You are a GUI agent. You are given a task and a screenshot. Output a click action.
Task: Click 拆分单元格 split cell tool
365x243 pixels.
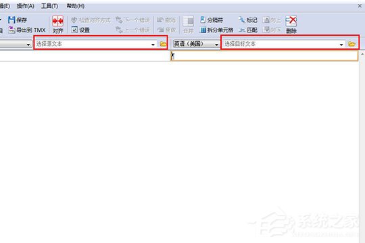click(x=217, y=30)
